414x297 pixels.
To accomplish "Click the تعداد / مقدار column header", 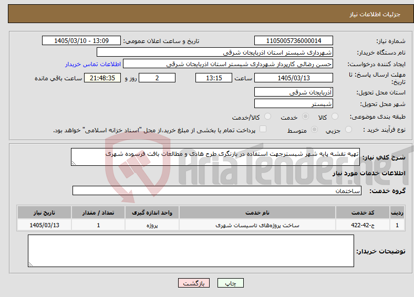I will pos(98,213).
